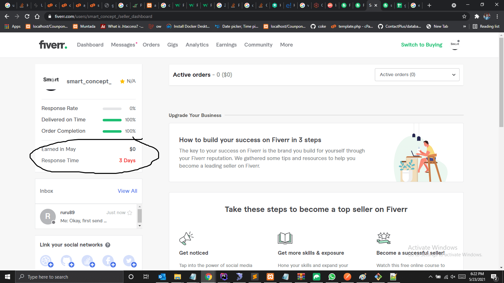The width and height of the screenshot is (504, 283).
Task: Star the ruru89 conversation
Action: coord(130,213)
